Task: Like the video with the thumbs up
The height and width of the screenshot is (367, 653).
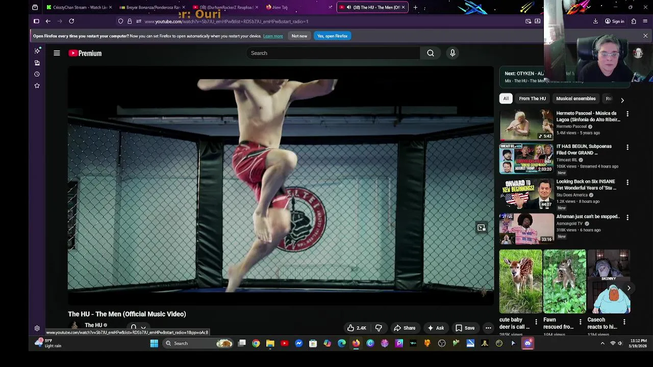Action: click(x=357, y=328)
